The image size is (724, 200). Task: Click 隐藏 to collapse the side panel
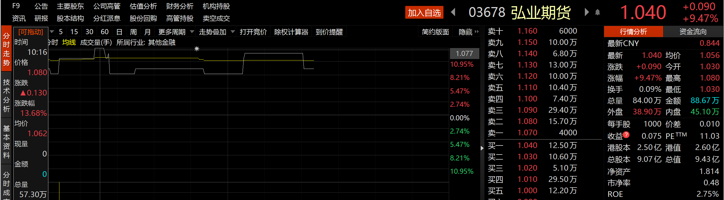coord(468,32)
